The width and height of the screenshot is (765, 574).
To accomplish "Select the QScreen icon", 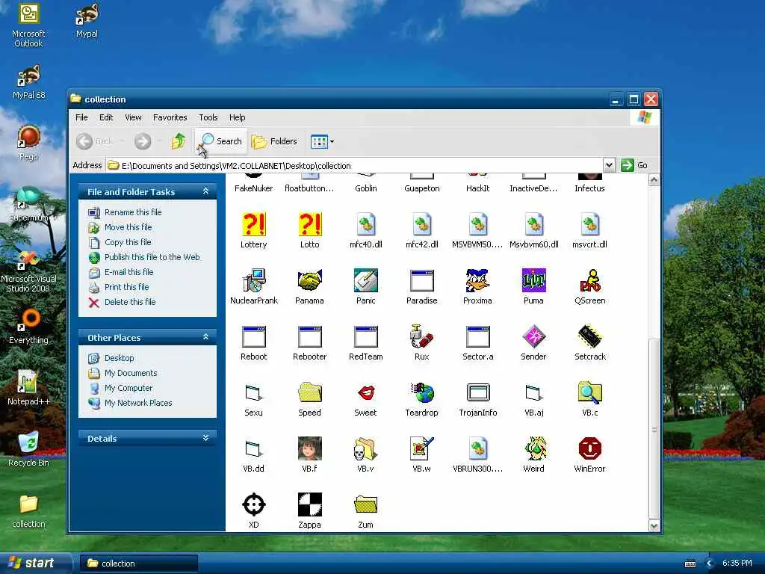I will click(590, 281).
